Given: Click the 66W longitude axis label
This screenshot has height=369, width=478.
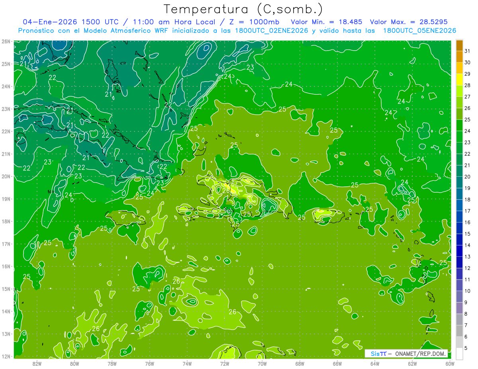Looking at the screenshot, I should point(337,364).
